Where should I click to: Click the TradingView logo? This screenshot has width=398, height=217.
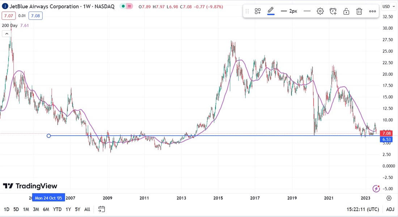(30, 186)
